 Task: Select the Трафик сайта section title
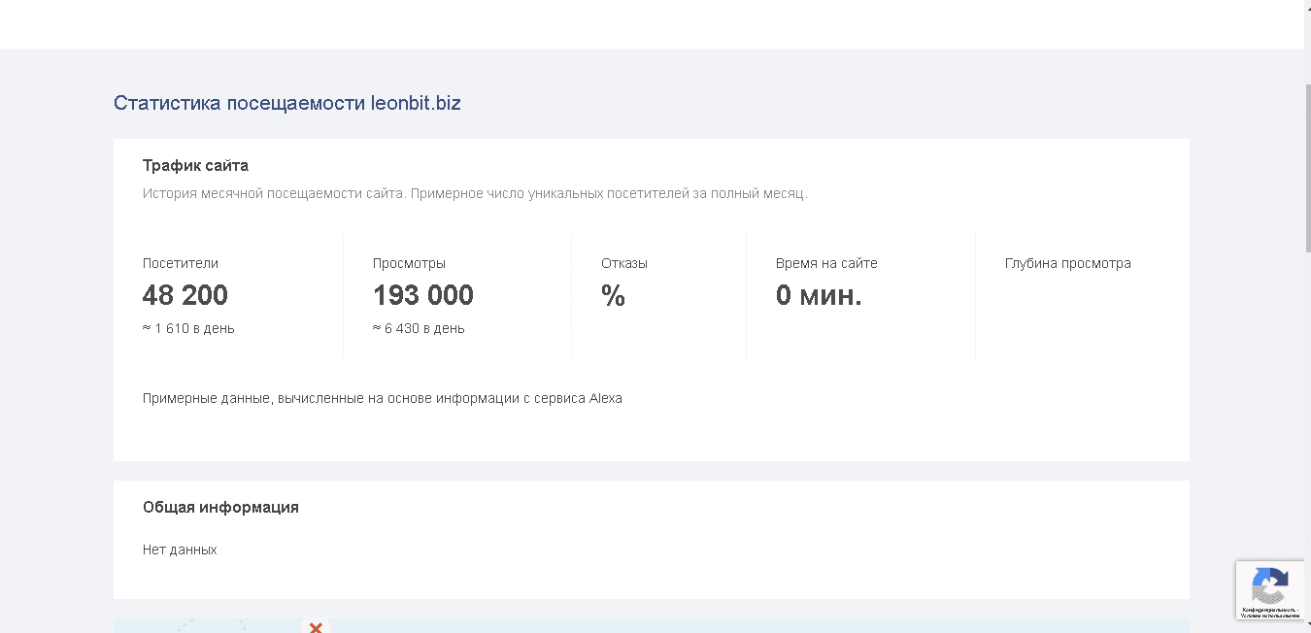195,165
